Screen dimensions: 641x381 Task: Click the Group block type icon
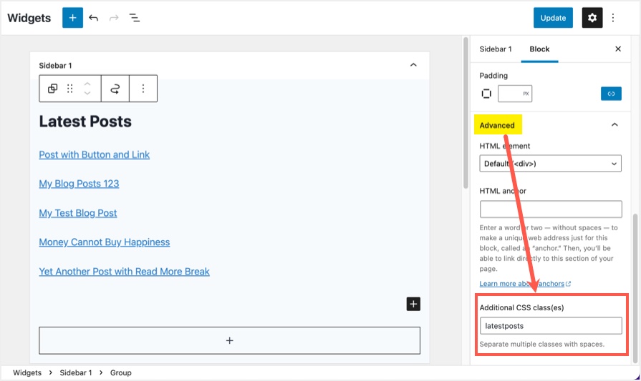(x=53, y=89)
